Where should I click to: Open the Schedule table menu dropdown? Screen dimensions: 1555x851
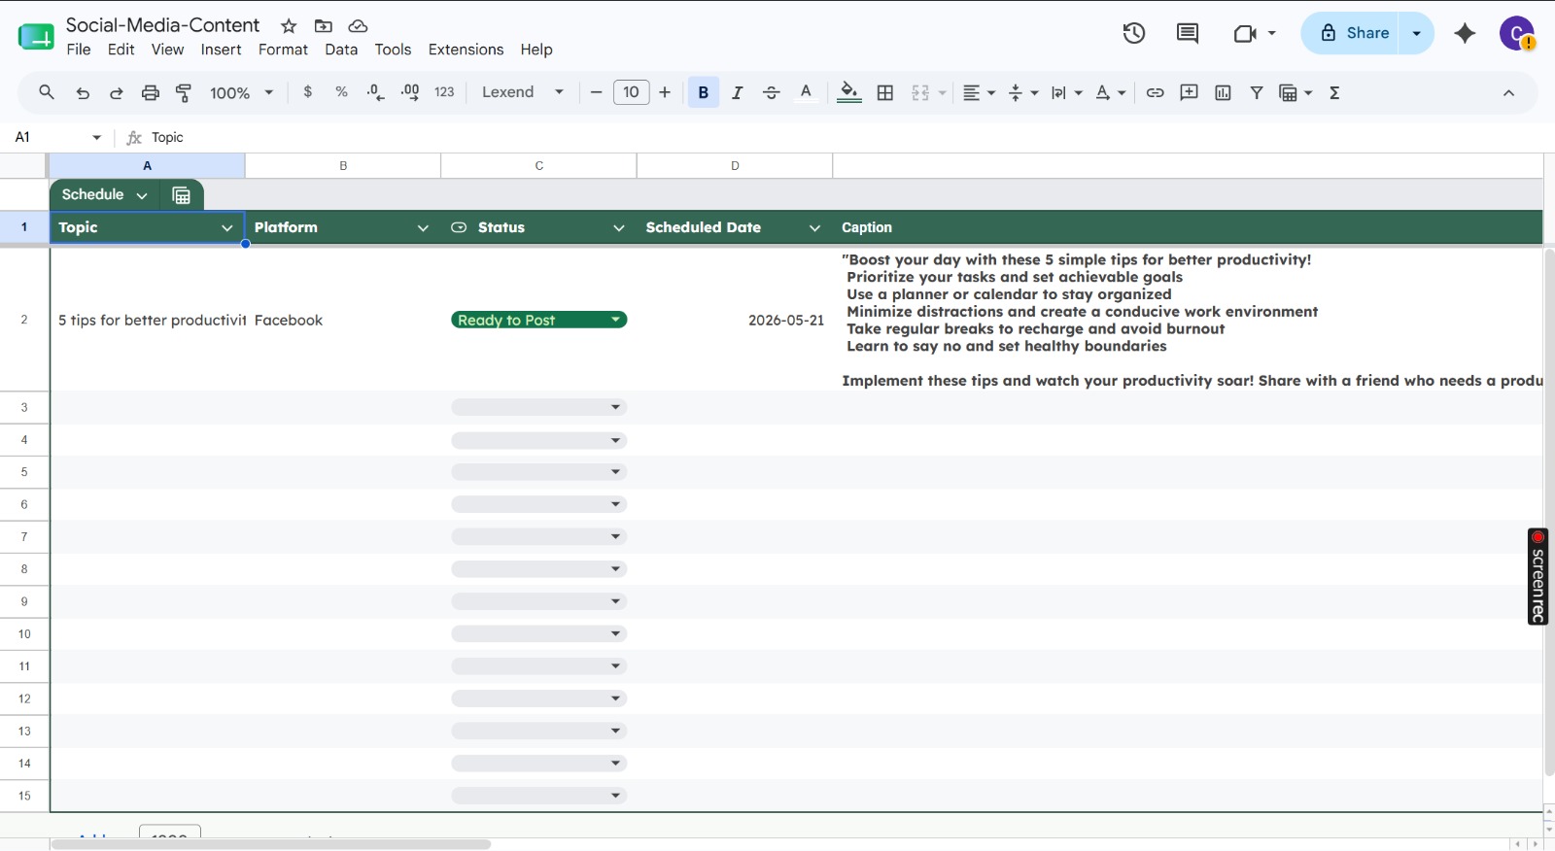(142, 195)
